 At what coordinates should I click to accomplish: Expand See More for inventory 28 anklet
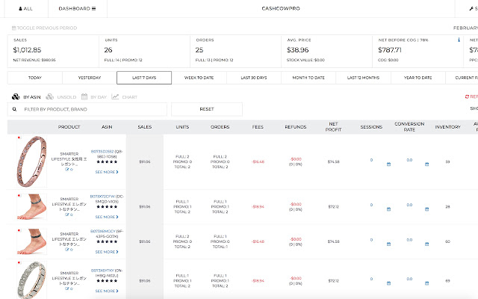tap(107, 217)
